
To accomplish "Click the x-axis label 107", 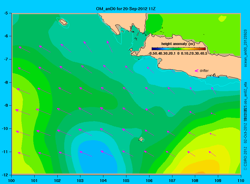I will coord(172,181).
